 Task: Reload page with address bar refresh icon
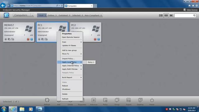pyautogui.click(x=62, y=6)
